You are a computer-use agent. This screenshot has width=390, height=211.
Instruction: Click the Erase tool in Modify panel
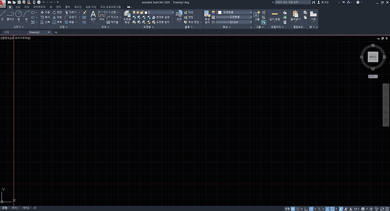click(x=84, y=12)
